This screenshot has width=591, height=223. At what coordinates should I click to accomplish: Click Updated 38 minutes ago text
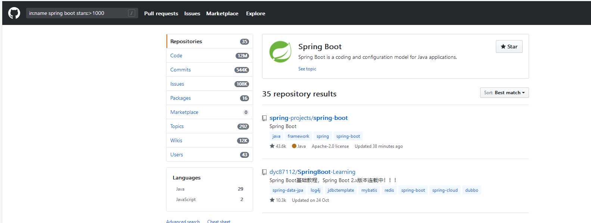[x=379, y=146]
